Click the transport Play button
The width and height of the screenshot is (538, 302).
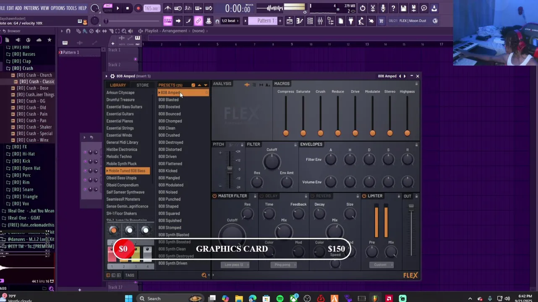tap(118, 8)
